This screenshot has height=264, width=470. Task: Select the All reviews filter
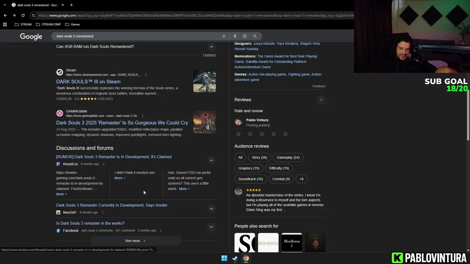(240, 157)
